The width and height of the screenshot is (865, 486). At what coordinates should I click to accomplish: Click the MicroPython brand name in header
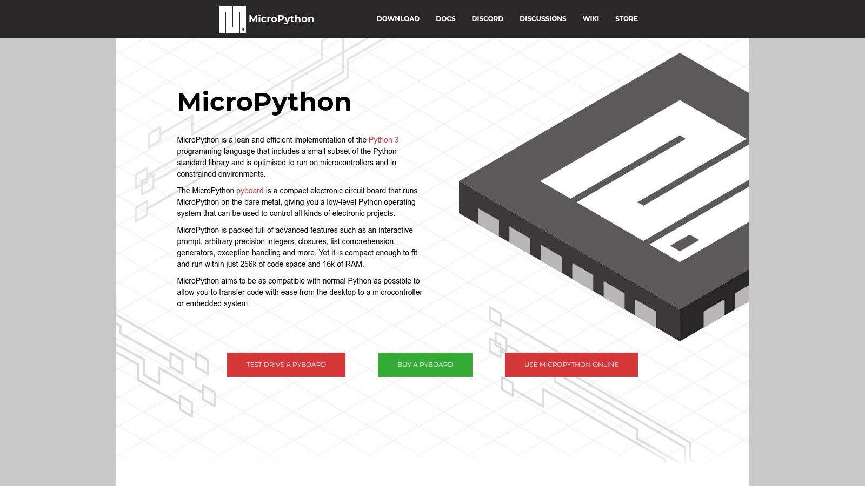281,19
